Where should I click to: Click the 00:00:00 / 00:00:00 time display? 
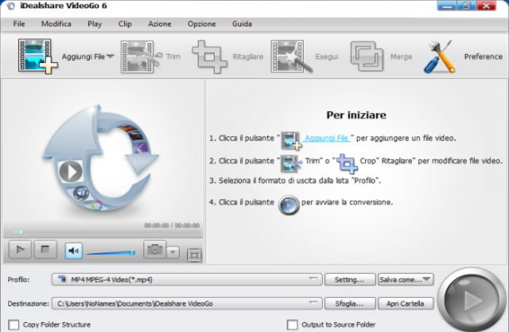(171, 226)
